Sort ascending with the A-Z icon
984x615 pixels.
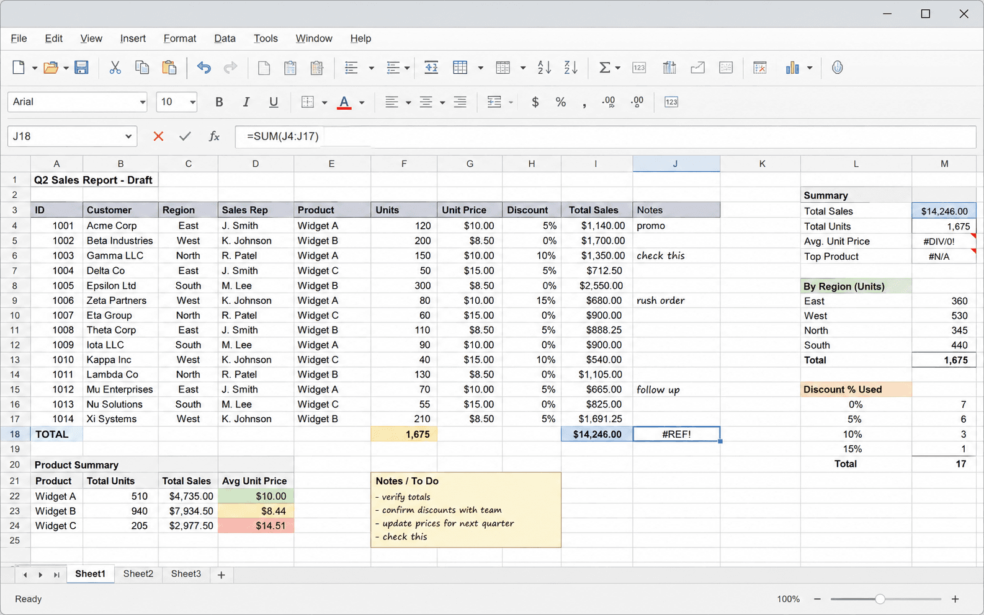[544, 68]
